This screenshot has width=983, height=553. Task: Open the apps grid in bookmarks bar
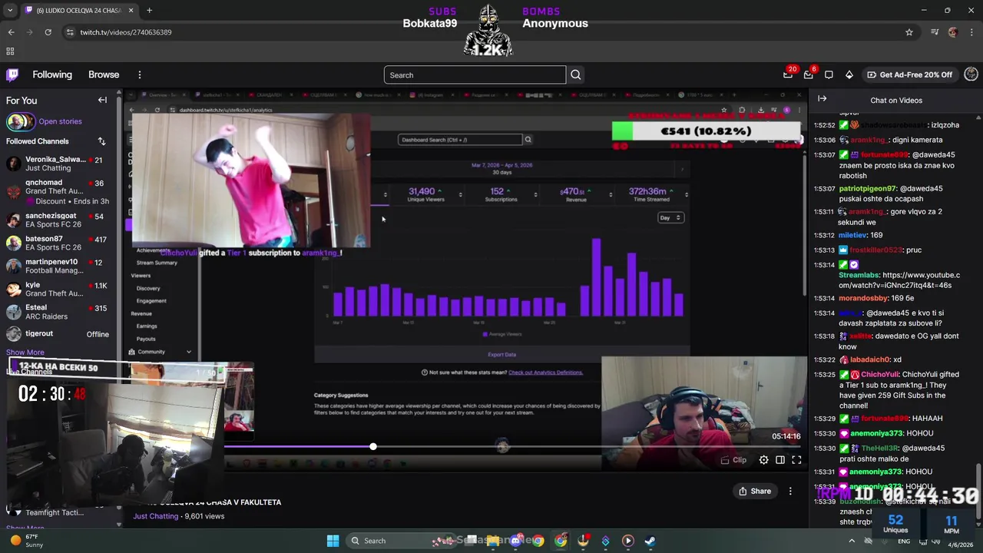point(10,51)
